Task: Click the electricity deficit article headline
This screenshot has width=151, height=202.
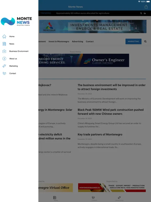Action: point(54,137)
